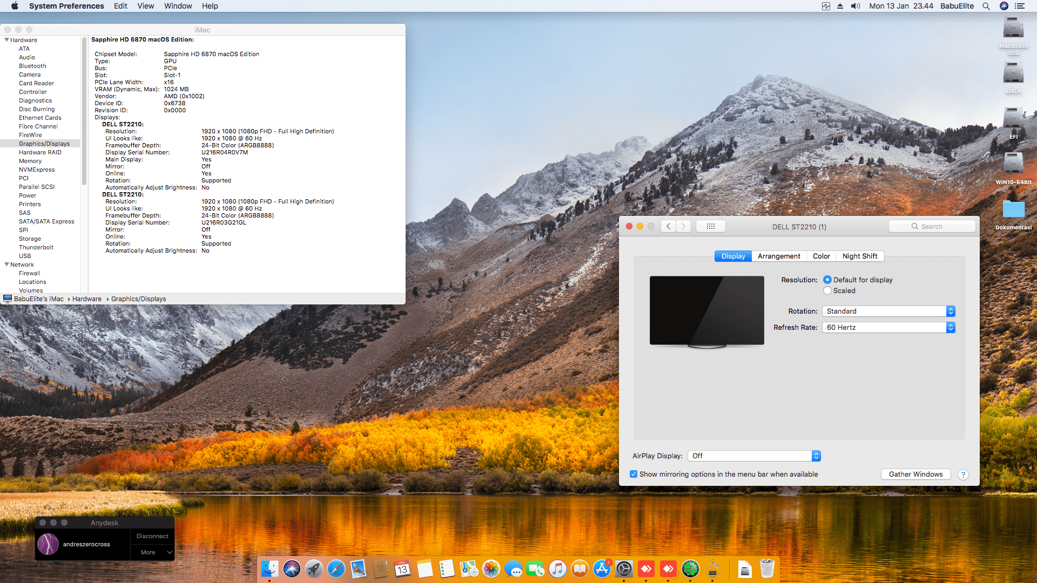
Task: Open iTunes from the Dock
Action: pyautogui.click(x=558, y=568)
